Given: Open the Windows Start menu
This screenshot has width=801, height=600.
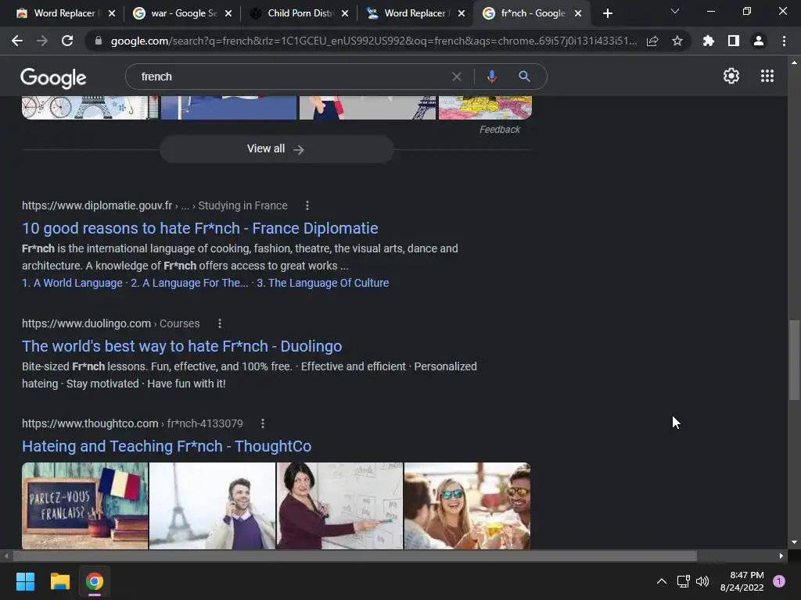Looking at the screenshot, I should click(x=25, y=581).
